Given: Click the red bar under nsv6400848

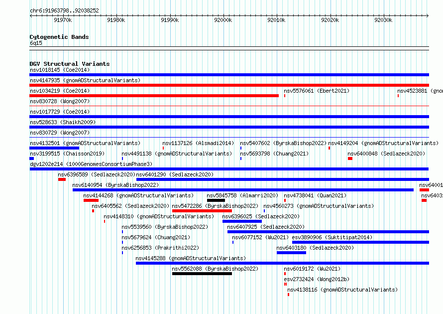Looking at the screenshot, I should tap(350, 158).
